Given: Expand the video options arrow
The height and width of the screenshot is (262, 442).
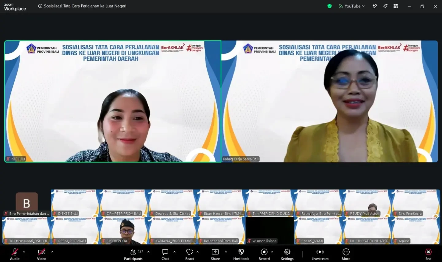Looking at the screenshot, I should tap(52, 252).
